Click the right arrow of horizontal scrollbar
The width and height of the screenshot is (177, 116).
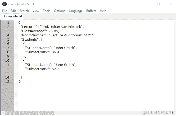(172, 113)
